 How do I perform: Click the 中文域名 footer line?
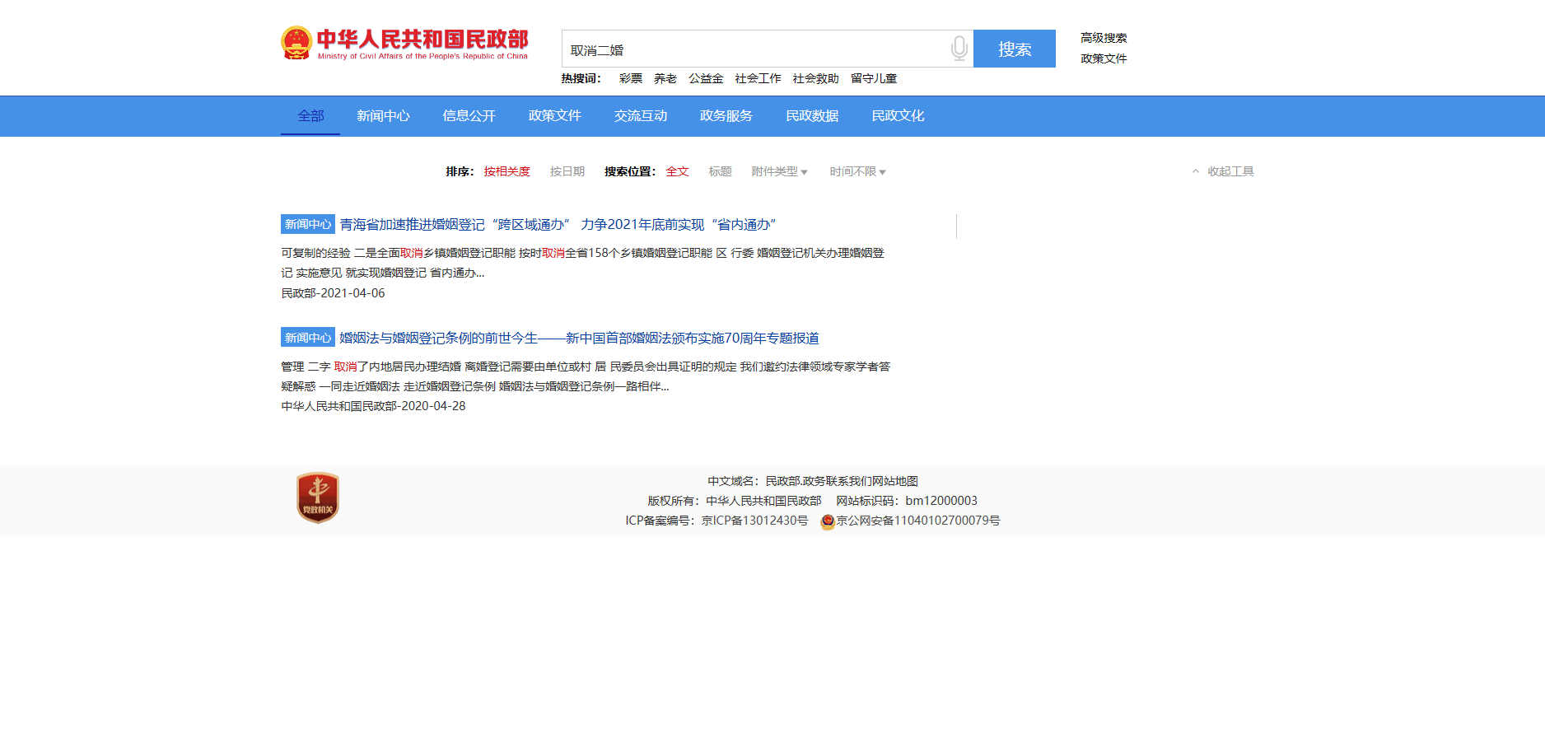pos(813,481)
